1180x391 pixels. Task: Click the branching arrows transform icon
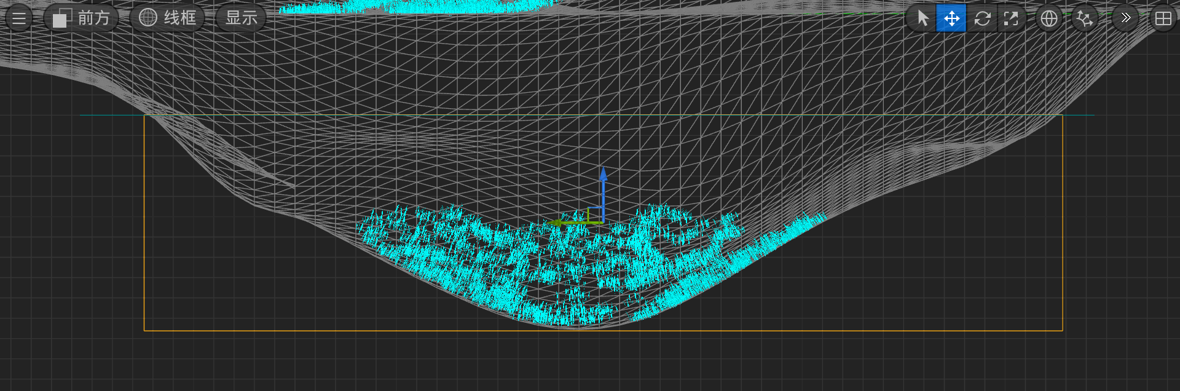pos(1085,18)
